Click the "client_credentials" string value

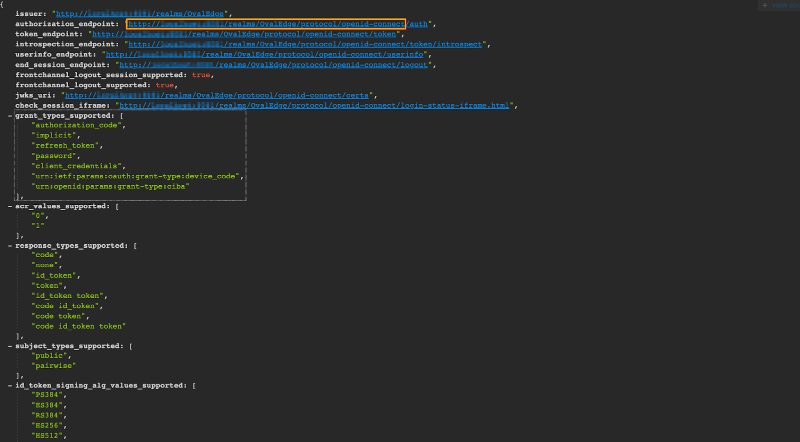[76, 166]
